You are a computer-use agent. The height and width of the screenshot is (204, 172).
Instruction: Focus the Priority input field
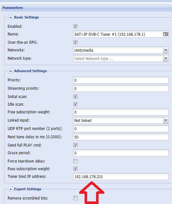[x=121, y=80]
